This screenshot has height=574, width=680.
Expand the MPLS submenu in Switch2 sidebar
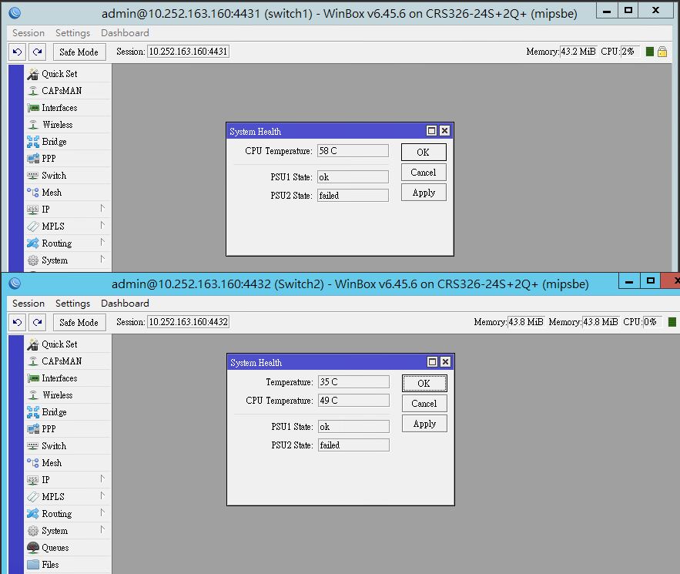(x=68, y=496)
